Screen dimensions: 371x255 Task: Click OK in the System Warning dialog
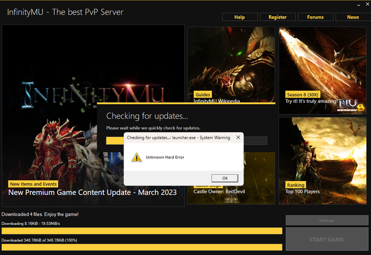coord(224,178)
